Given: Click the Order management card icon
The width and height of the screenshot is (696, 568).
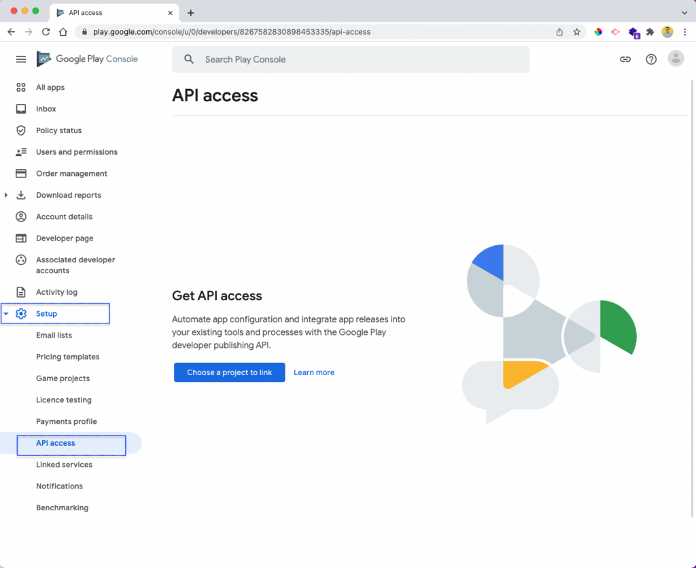Looking at the screenshot, I should point(21,173).
